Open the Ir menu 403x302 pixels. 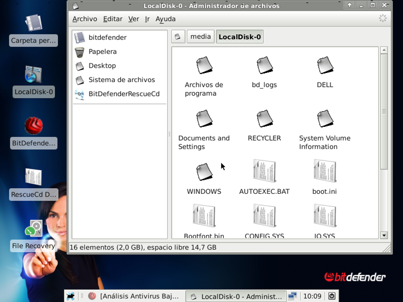coord(147,19)
